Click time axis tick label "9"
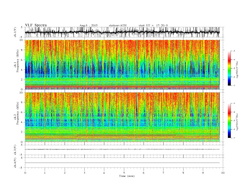The height and width of the screenshot is (194, 251). click(x=203, y=173)
